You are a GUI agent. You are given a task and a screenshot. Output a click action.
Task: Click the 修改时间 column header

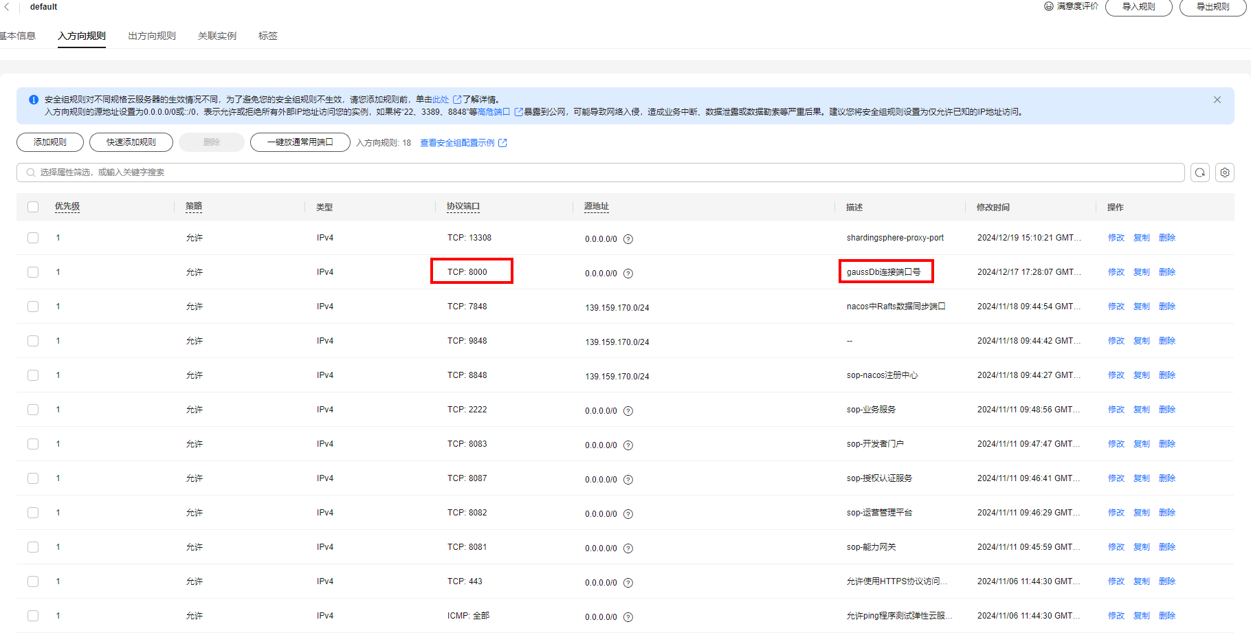pyautogui.click(x=993, y=207)
